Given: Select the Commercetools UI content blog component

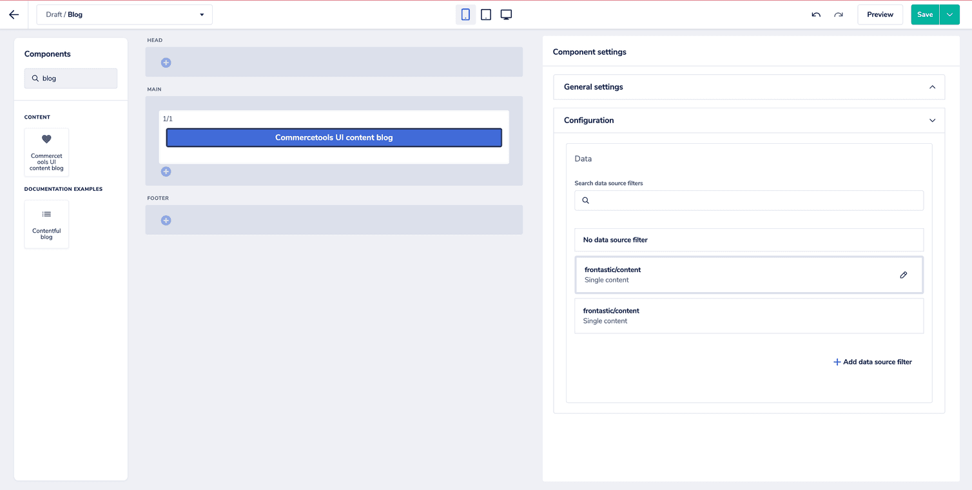Looking at the screenshot, I should 46,152.
